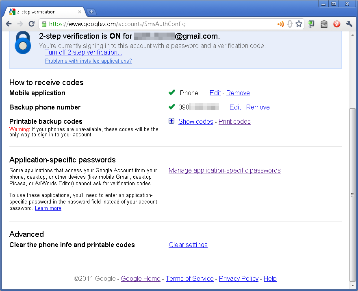Minimize the browser window
This screenshot has width=358, height=291.
click(323, 4)
